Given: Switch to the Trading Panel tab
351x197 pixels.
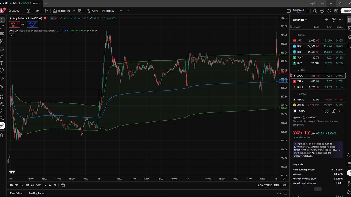Looking at the screenshot, I should coord(36,193).
